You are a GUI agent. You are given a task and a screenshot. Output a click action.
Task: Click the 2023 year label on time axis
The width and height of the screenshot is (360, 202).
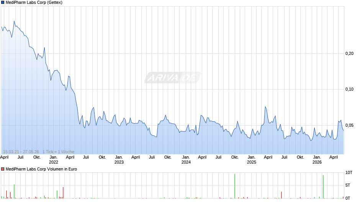119,162
